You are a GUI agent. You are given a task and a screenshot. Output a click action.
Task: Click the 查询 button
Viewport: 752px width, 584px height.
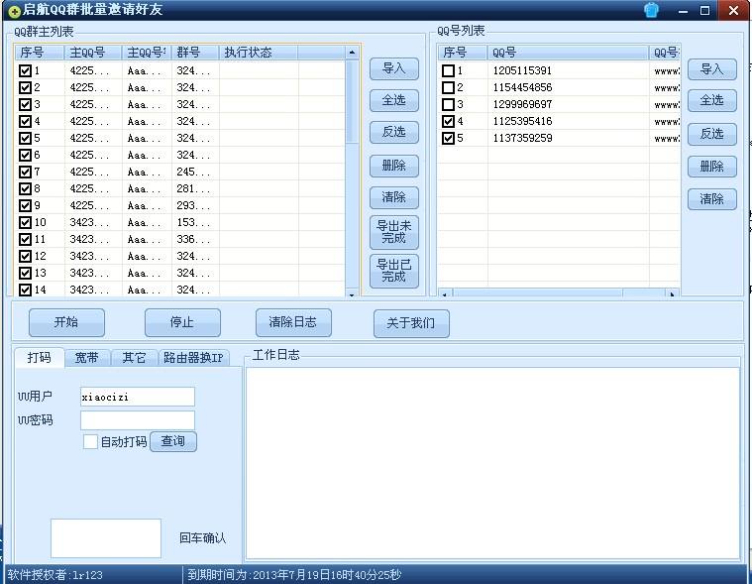[173, 441]
